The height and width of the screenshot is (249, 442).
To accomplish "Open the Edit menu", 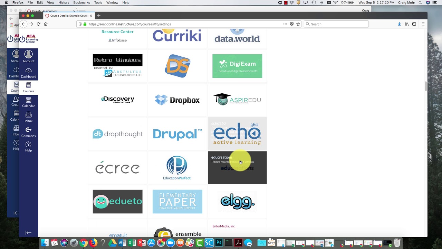I will pos(40,2).
